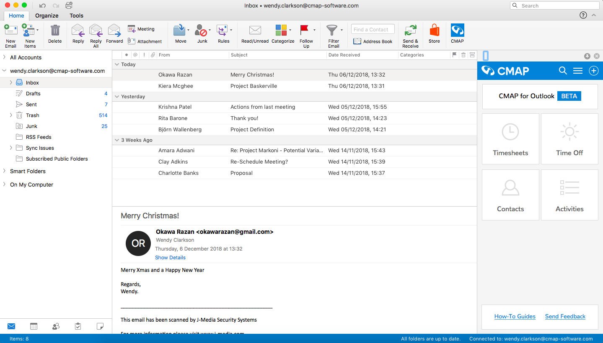This screenshot has width=603, height=343.
Task: Click the Attachment forward button
Action: 145,41
